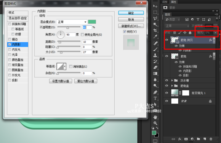Viewport: 221px width, 143px height.
Task: Select the Polygonal Lasso tool
Action: click(155, 18)
